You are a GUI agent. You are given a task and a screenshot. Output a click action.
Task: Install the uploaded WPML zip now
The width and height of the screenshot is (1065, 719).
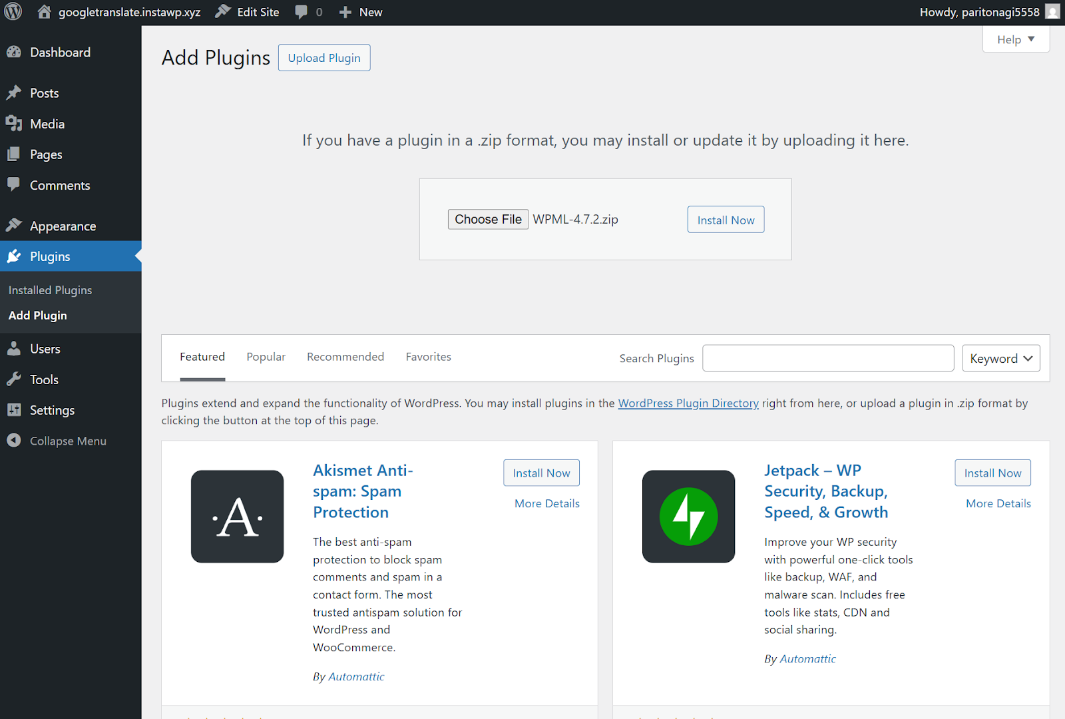point(726,220)
